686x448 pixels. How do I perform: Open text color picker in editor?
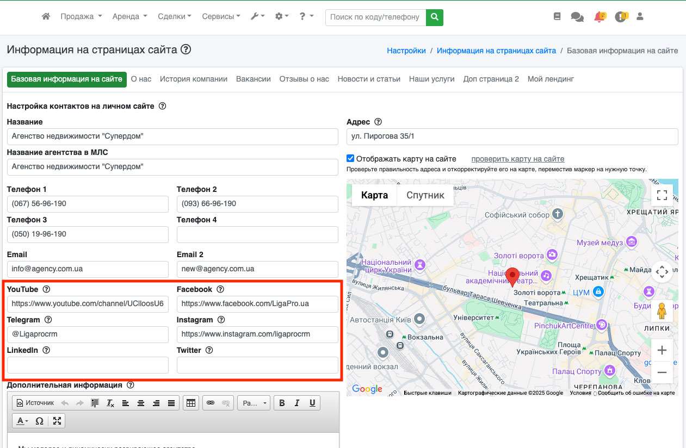tap(22, 421)
